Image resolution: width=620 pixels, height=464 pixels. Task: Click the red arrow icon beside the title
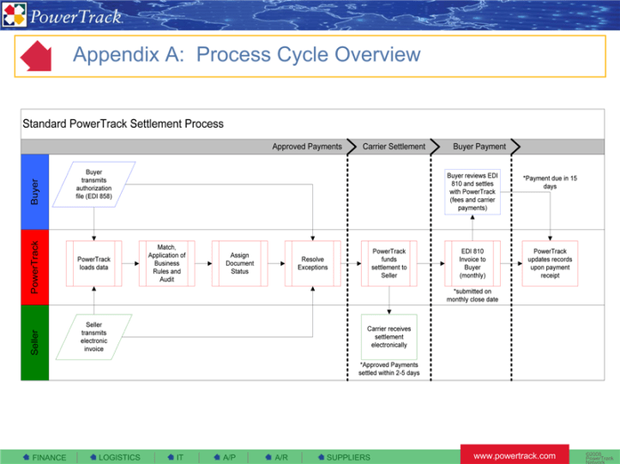(36, 56)
